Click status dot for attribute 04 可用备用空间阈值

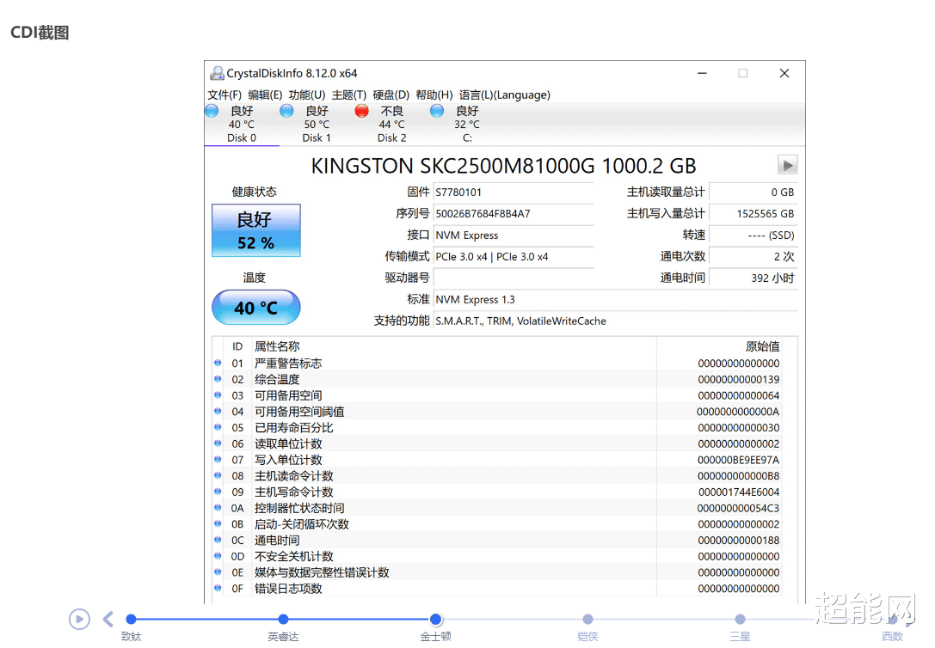pyautogui.click(x=218, y=411)
